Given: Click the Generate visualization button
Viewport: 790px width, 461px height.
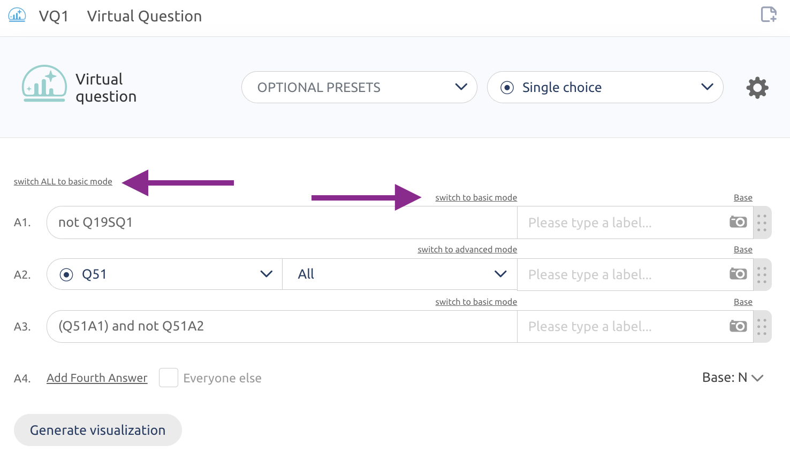Looking at the screenshot, I should 98,430.
